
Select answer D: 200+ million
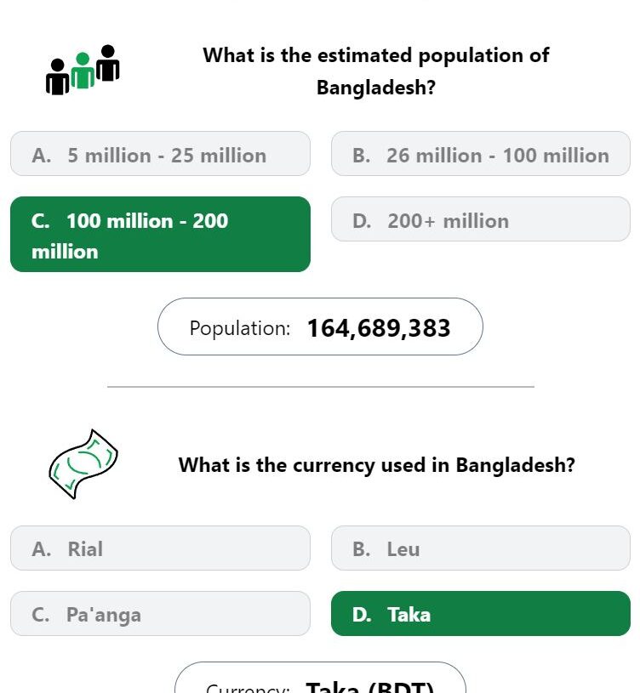(x=480, y=219)
